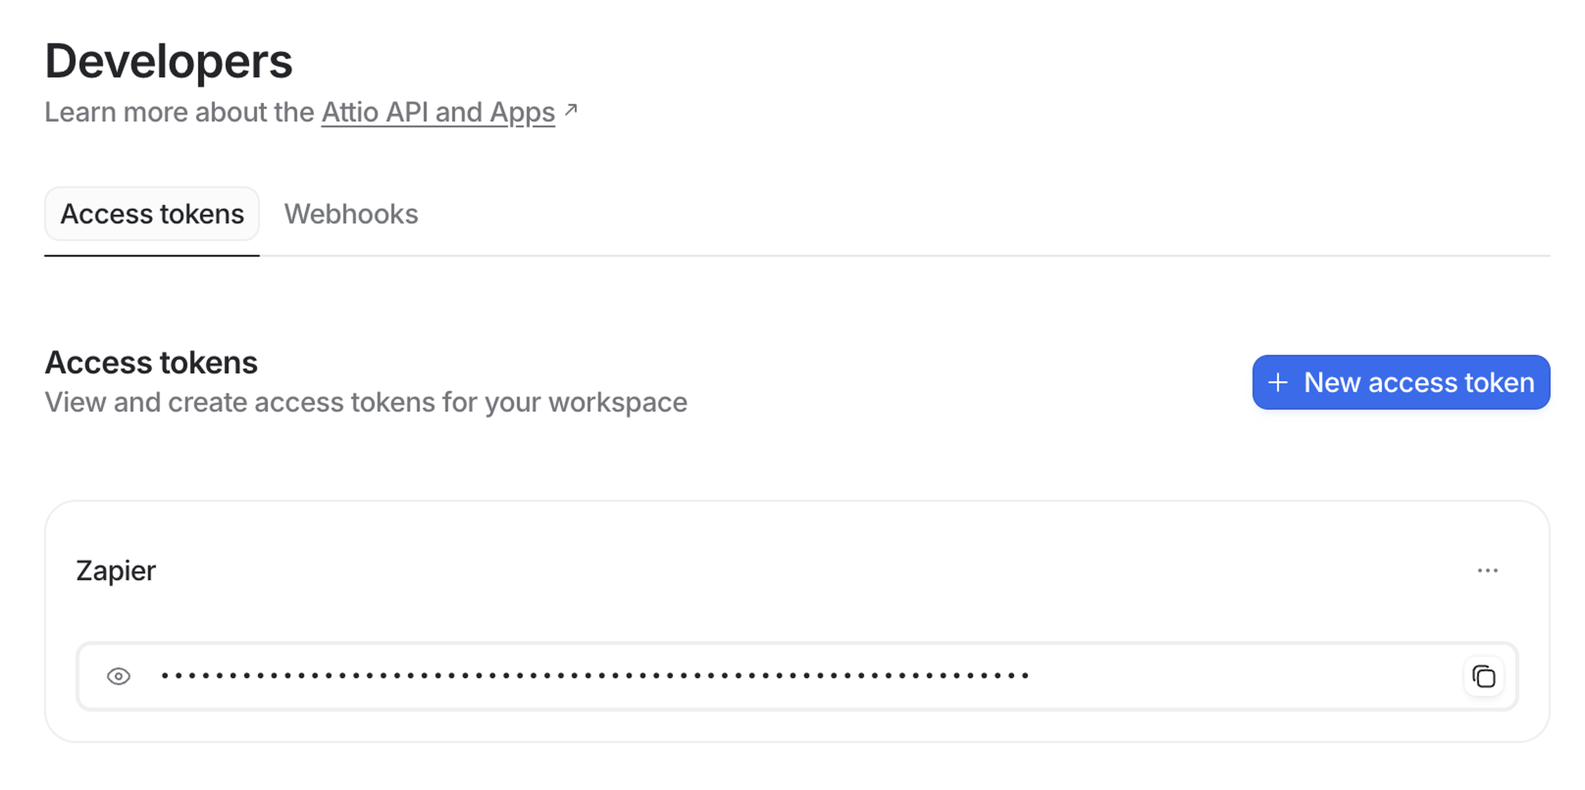Switch to the Webhooks tab

point(351,214)
